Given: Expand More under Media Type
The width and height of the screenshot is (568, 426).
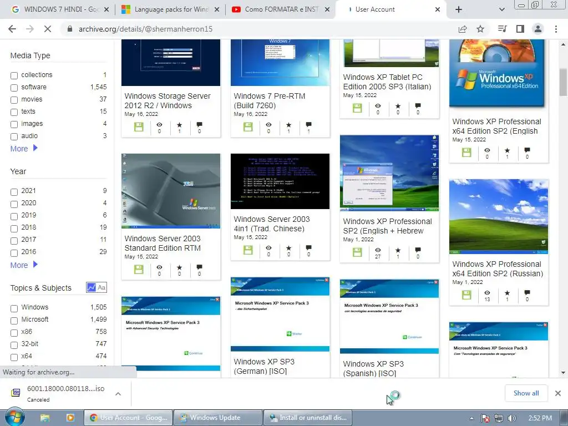Looking at the screenshot, I should point(24,149).
